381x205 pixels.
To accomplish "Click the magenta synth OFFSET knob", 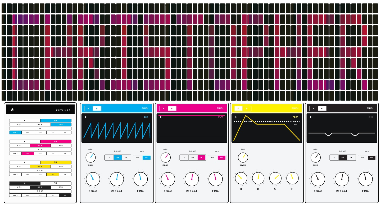I will click(x=192, y=179).
